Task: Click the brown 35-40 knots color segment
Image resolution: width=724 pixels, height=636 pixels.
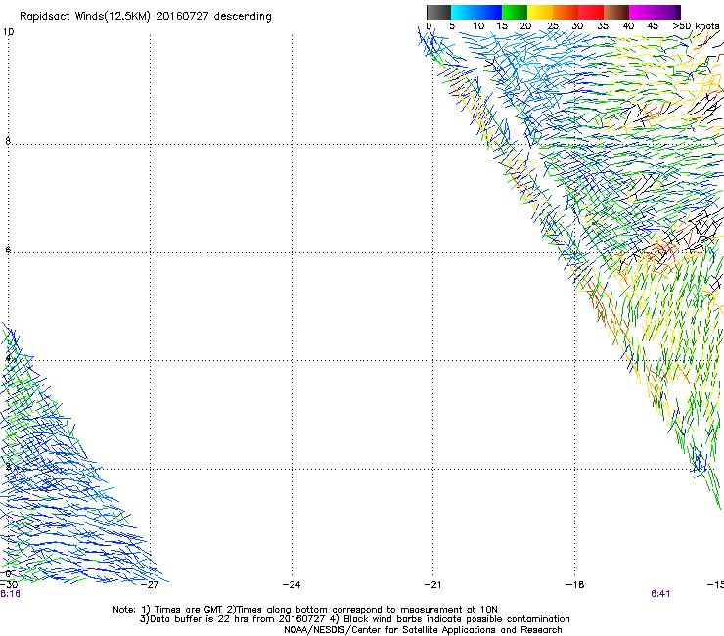Action: pos(616,12)
